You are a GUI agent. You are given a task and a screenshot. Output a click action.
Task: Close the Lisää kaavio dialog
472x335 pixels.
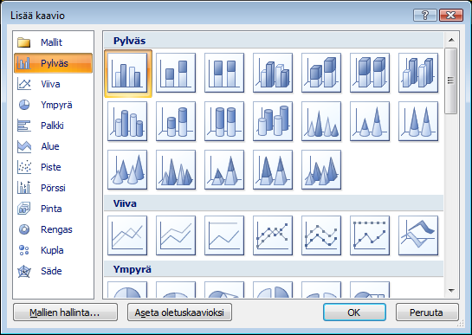click(451, 15)
